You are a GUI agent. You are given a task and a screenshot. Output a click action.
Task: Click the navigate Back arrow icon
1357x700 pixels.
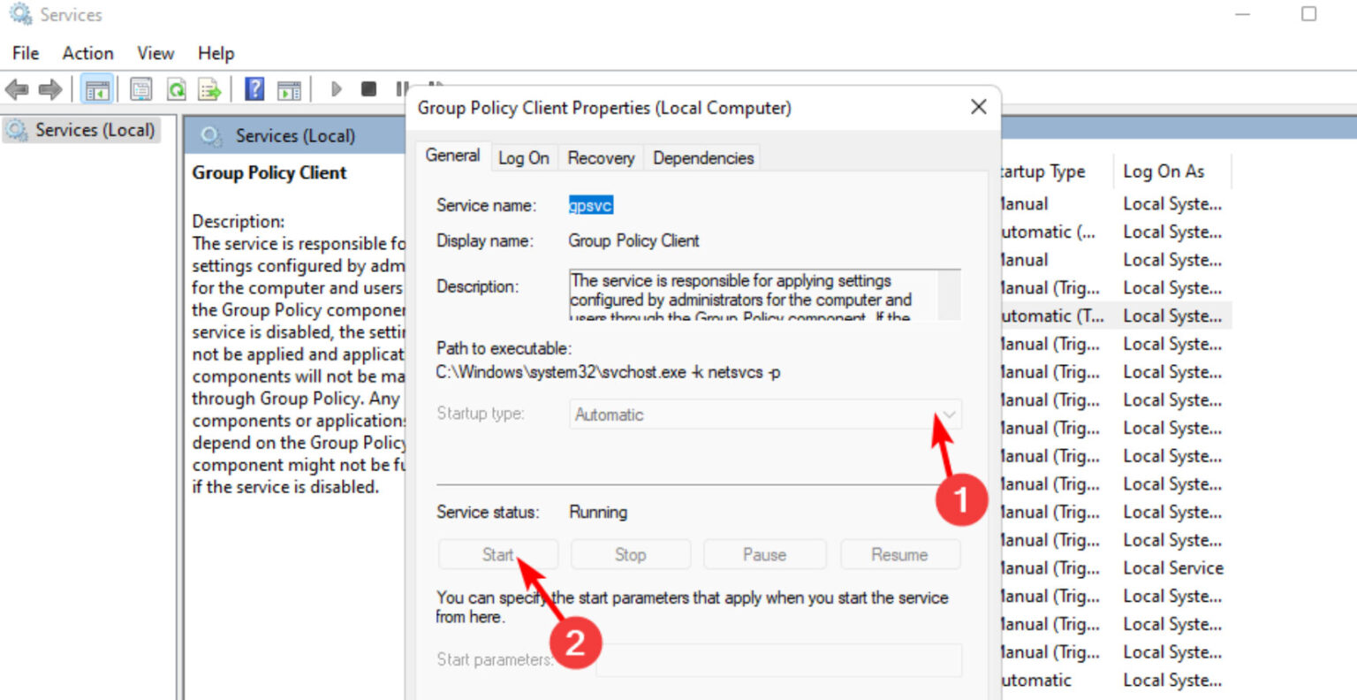coord(16,88)
